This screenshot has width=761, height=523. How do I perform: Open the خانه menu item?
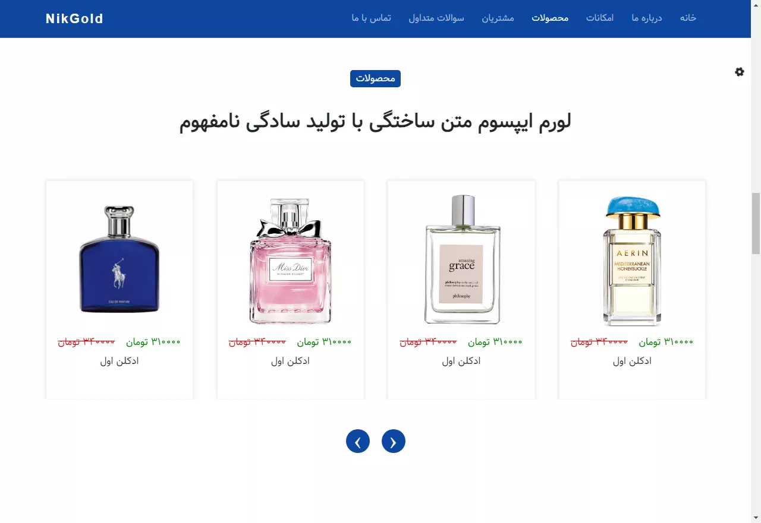688,18
